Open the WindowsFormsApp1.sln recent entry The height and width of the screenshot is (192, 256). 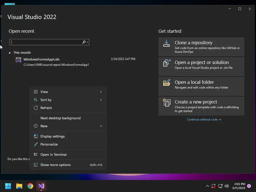pos(75,62)
